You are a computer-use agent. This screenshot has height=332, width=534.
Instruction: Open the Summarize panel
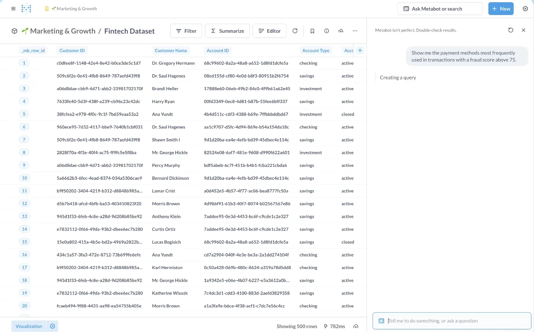[227, 31]
